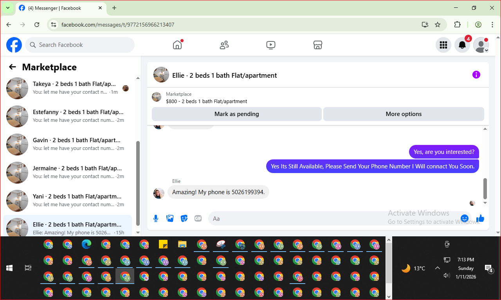Click the More options button
This screenshot has height=300, width=501.
coord(404,114)
